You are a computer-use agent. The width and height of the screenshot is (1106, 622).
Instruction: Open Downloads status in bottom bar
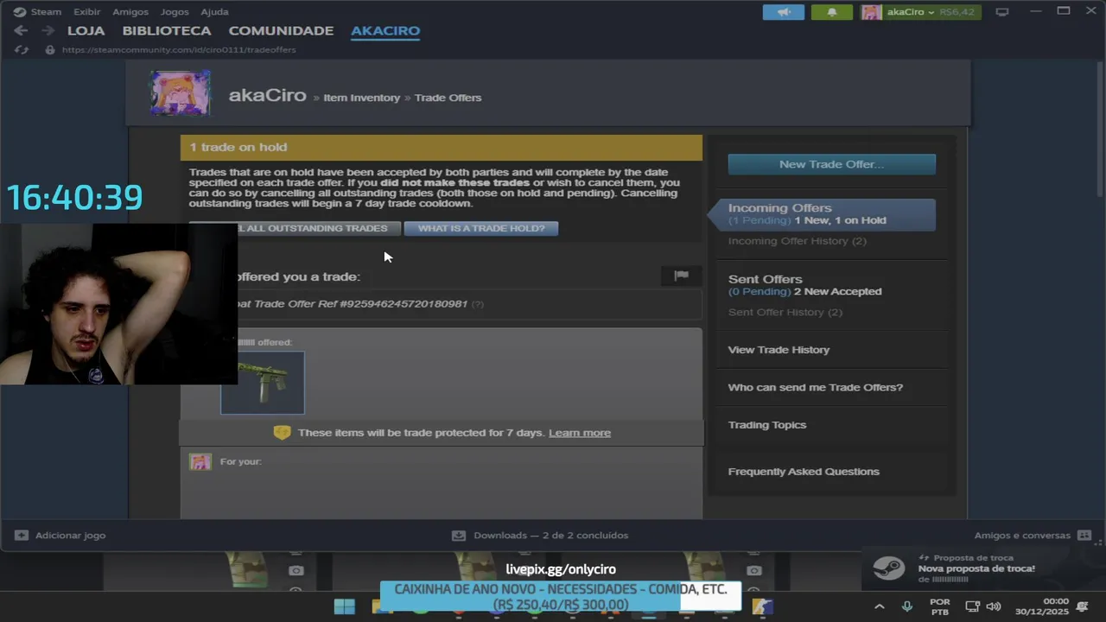click(x=540, y=536)
